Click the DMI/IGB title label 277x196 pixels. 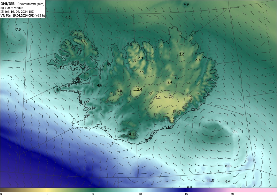point(7,4)
